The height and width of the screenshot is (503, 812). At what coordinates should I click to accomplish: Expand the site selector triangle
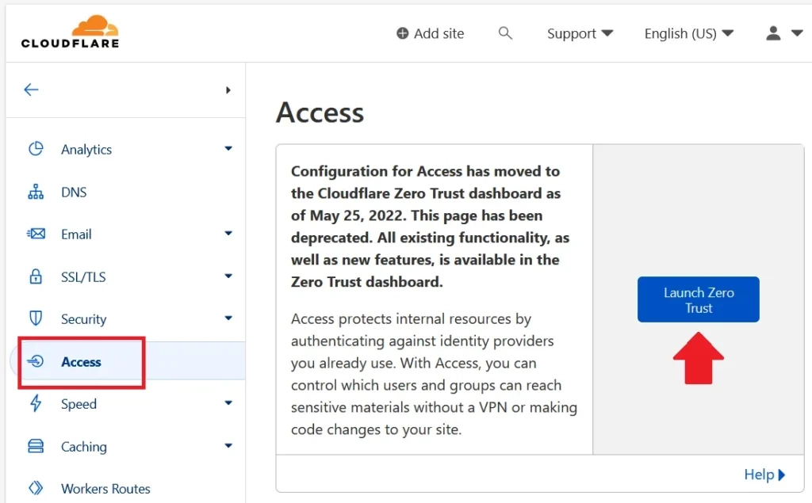pyautogui.click(x=228, y=90)
